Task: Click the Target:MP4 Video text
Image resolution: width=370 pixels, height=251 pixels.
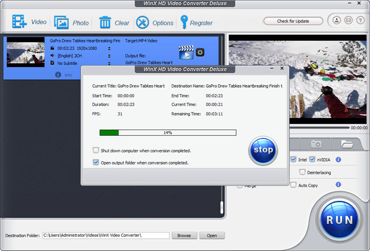Action: (141, 41)
